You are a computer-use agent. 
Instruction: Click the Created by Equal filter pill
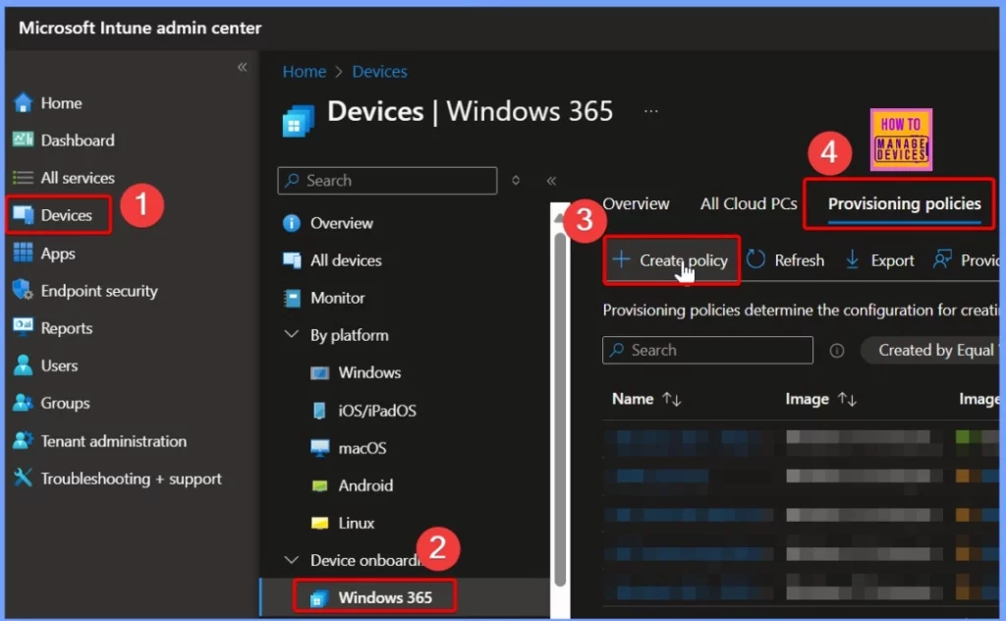(x=930, y=350)
